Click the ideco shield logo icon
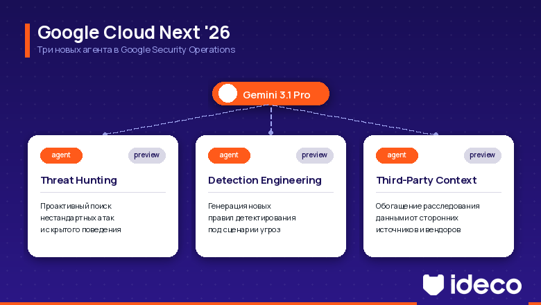This screenshot has width=541, height=305. (434, 284)
